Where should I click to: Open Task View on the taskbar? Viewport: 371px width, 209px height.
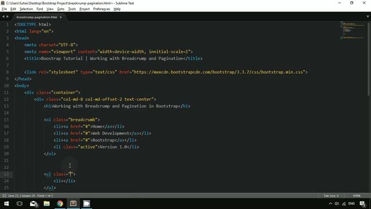[20, 204]
